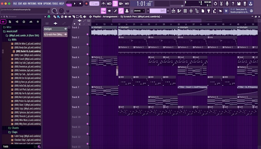
Task: Open the FILE menu
Action: 15,3
